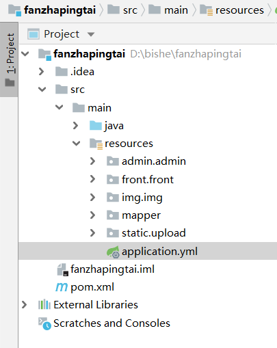Click the fanzhapingtai.iml file icon
The height and width of the screenshot is (348, 277).
62,269
